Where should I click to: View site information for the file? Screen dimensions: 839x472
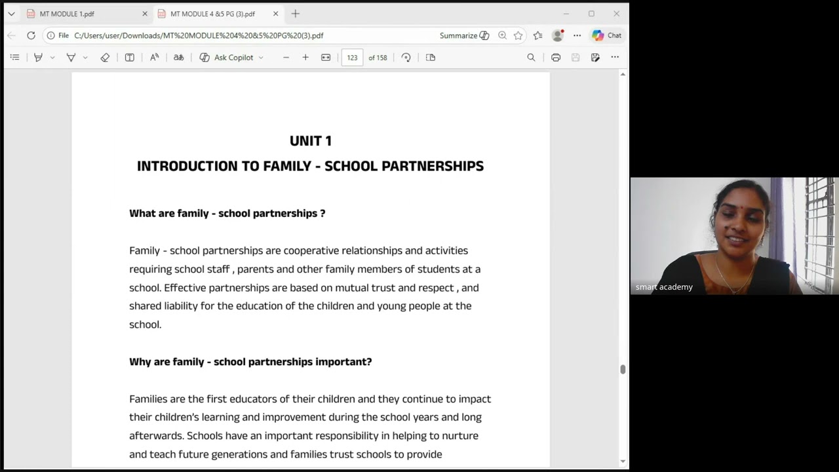pyautogui.click(x=58, y=35)
